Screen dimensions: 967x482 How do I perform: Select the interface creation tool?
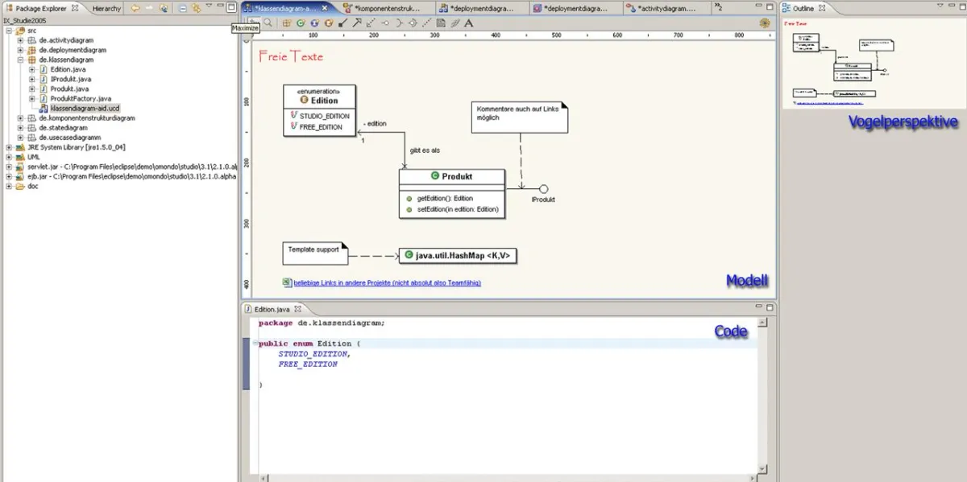314,23
